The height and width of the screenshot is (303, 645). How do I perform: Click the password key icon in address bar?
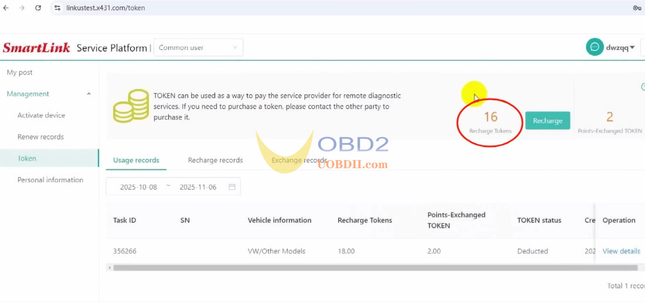(x=636, y=8)
